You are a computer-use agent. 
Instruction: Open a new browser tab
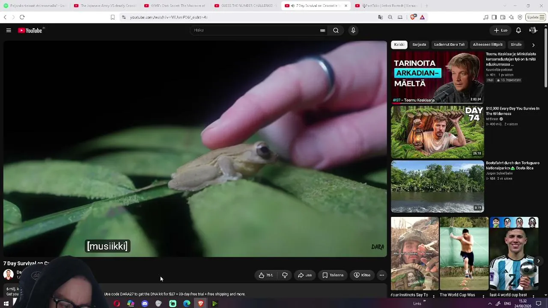(426, 6)
